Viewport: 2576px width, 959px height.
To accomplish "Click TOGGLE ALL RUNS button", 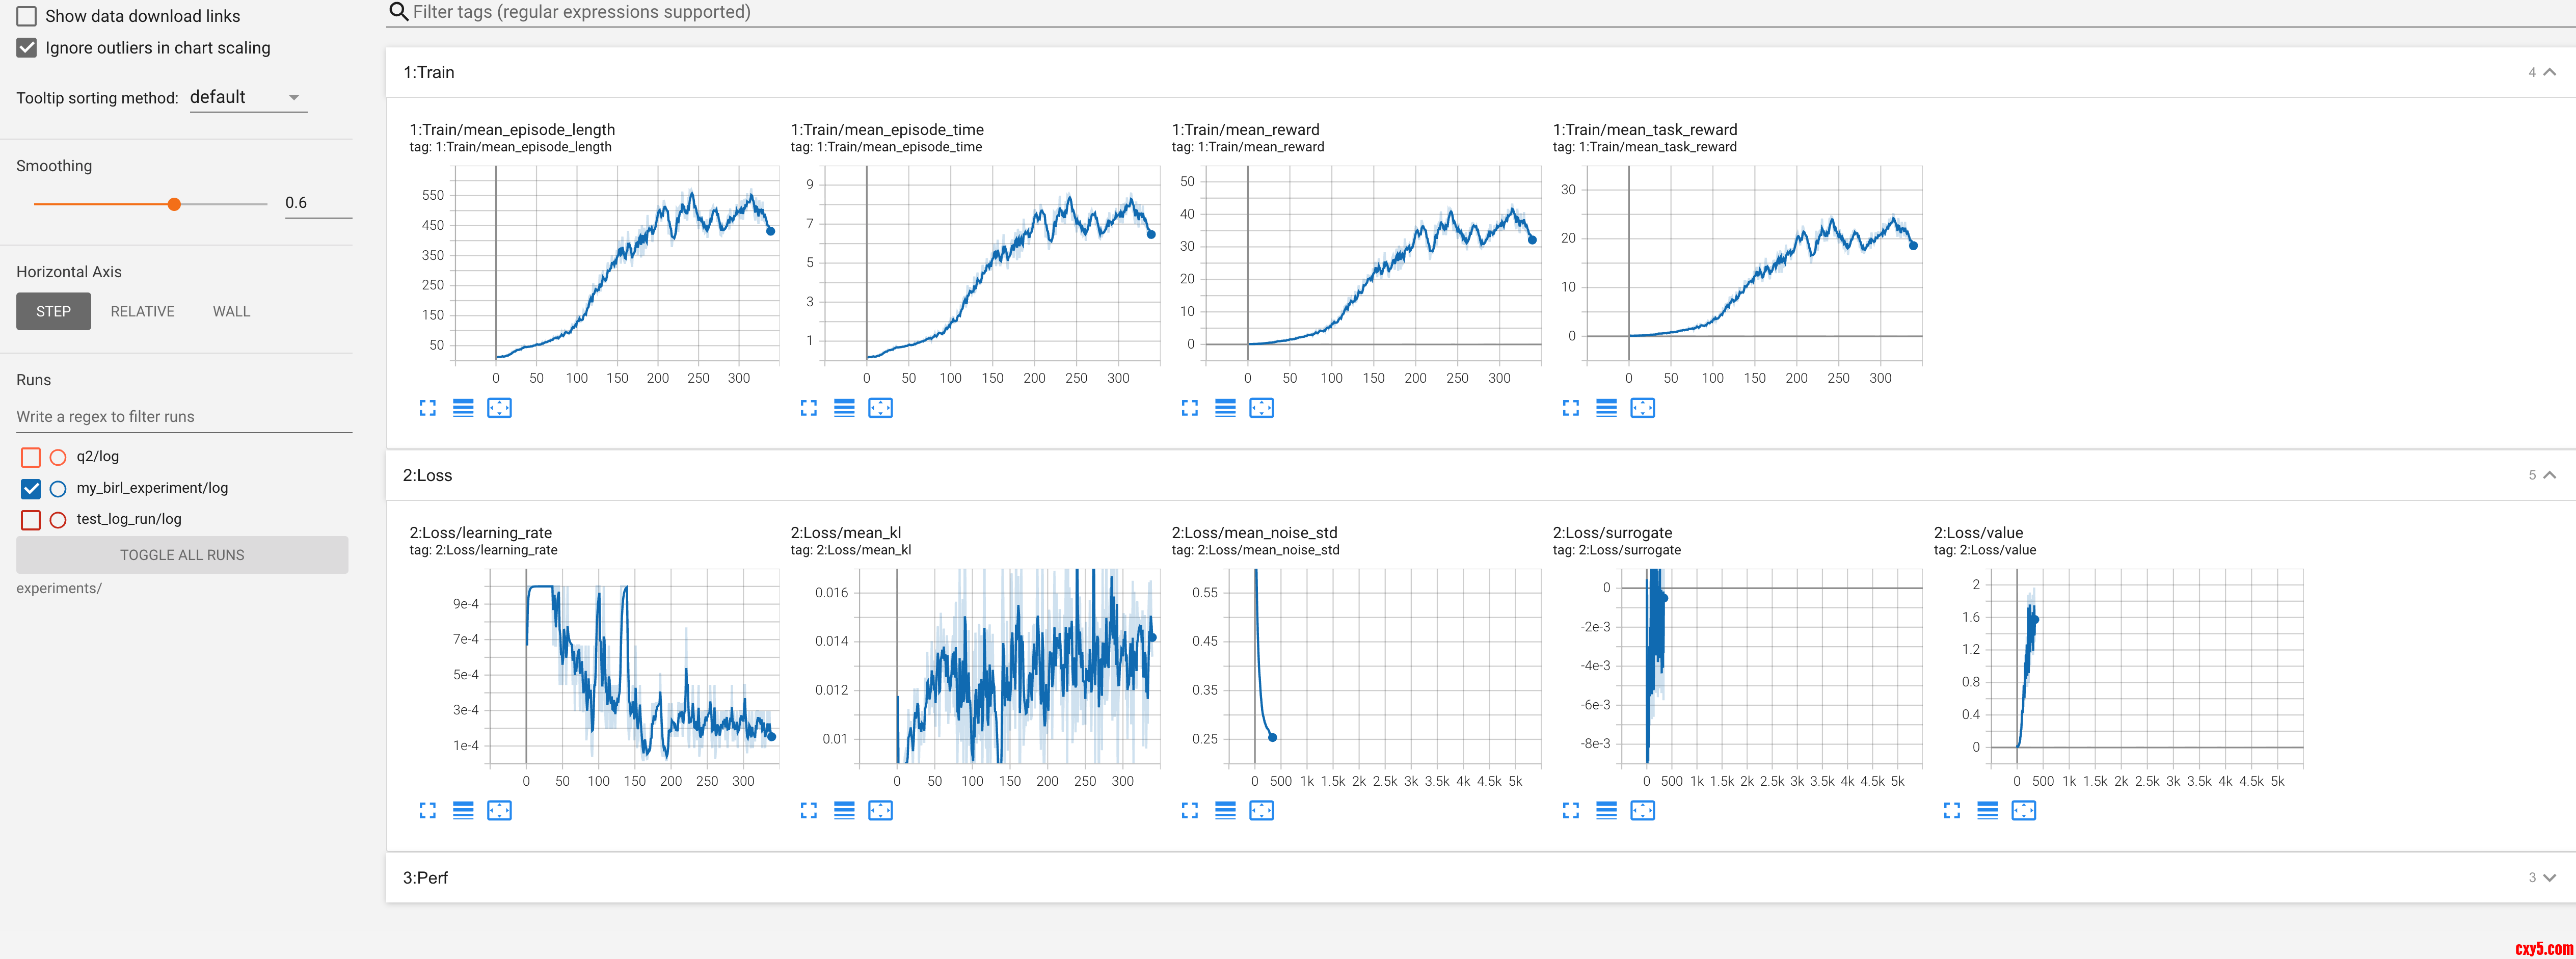I will tap(182, 555).
